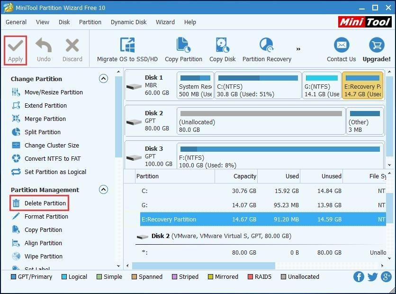Launch Migrate OS to SSD/HD wizard
This screenshot has height=294, width=396.
click(127, 50)
